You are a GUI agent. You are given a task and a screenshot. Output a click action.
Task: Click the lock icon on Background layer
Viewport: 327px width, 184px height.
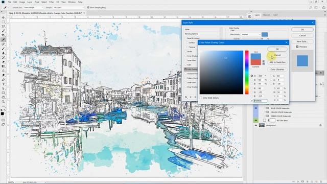point(320,125)
